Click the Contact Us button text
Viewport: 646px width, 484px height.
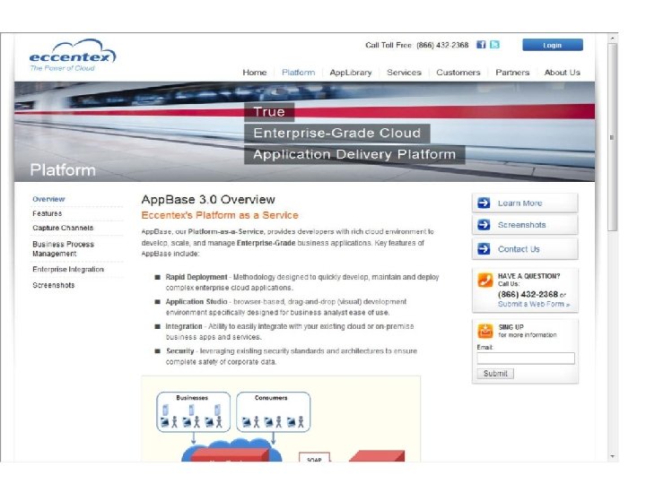tap(519, 249)
